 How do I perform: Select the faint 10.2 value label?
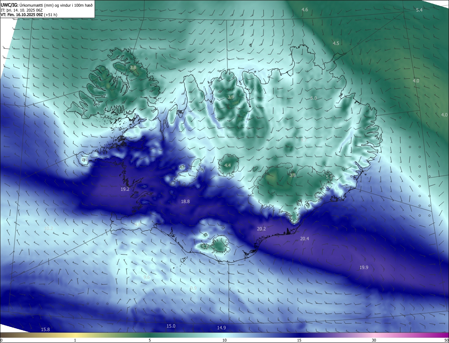(48, 228)
